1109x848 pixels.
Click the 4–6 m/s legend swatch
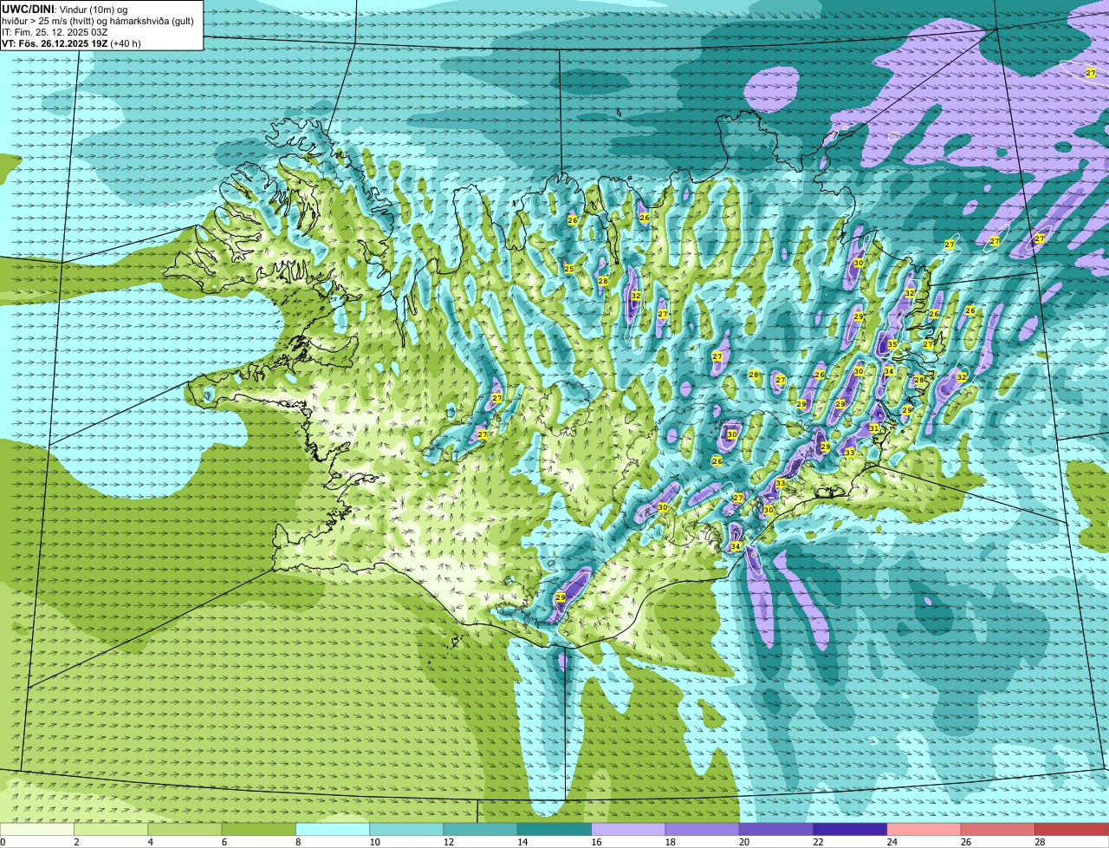pyautogui.click(x=185, y=829)
